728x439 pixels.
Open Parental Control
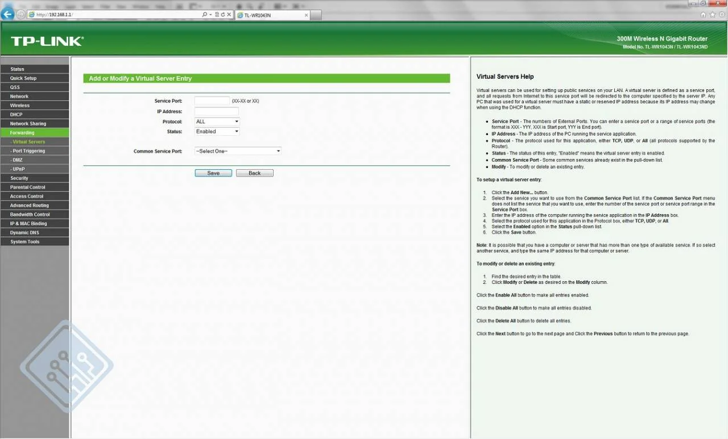click(x=35, y=187)
